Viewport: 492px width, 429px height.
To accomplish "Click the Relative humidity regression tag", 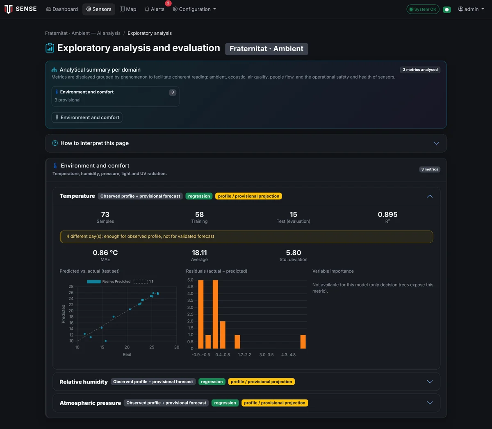I will point(212,382).
